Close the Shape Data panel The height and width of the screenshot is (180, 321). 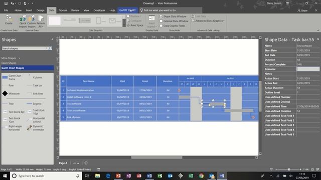[x=318, y=39]
